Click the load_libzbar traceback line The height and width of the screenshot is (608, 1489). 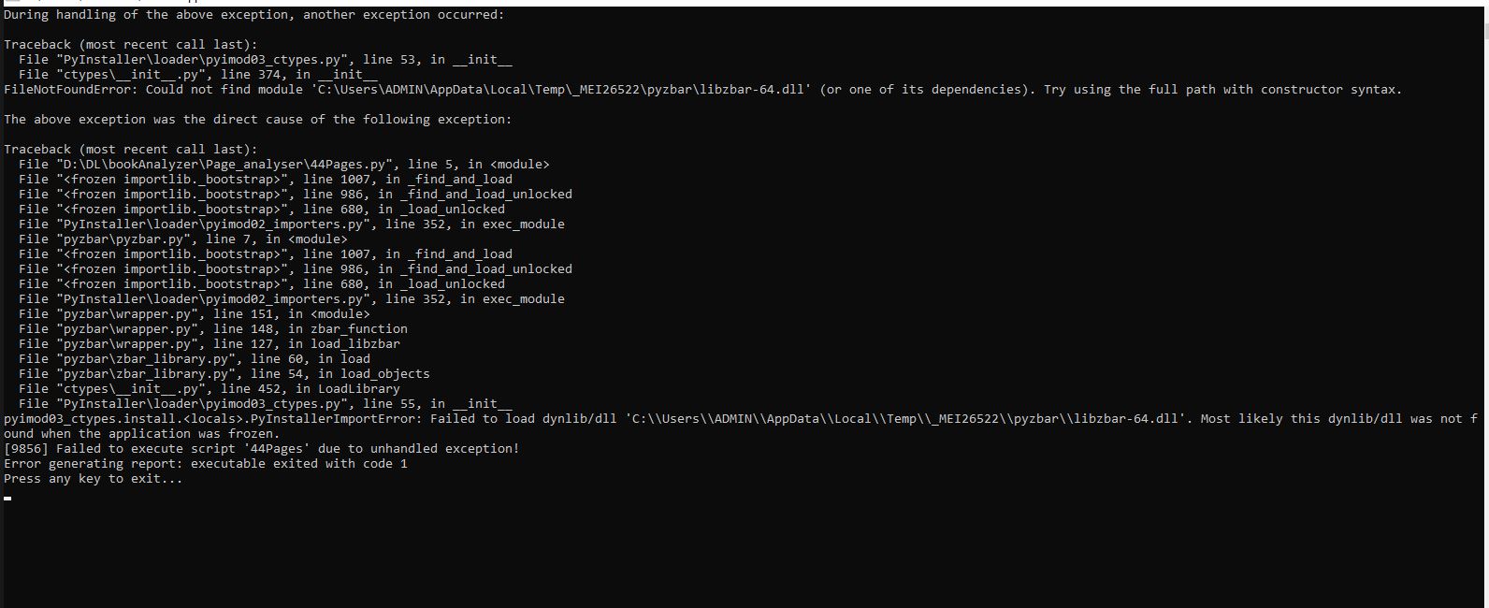tap(210, 344)
